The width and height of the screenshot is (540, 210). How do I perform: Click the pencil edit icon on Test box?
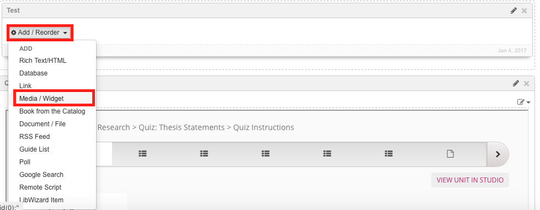point(513,10)
